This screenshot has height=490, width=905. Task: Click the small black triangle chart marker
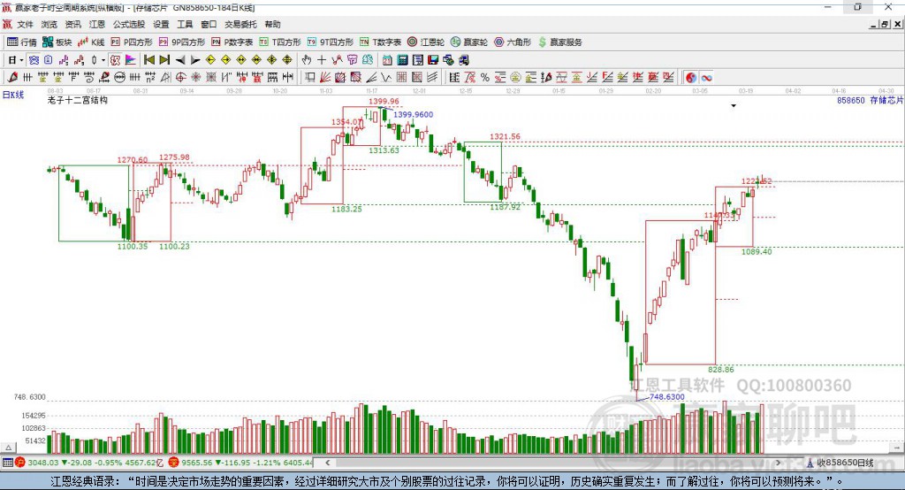(734, 106)
